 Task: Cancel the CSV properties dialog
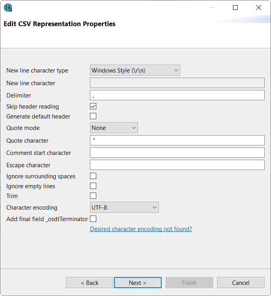[x=240, y=283]
